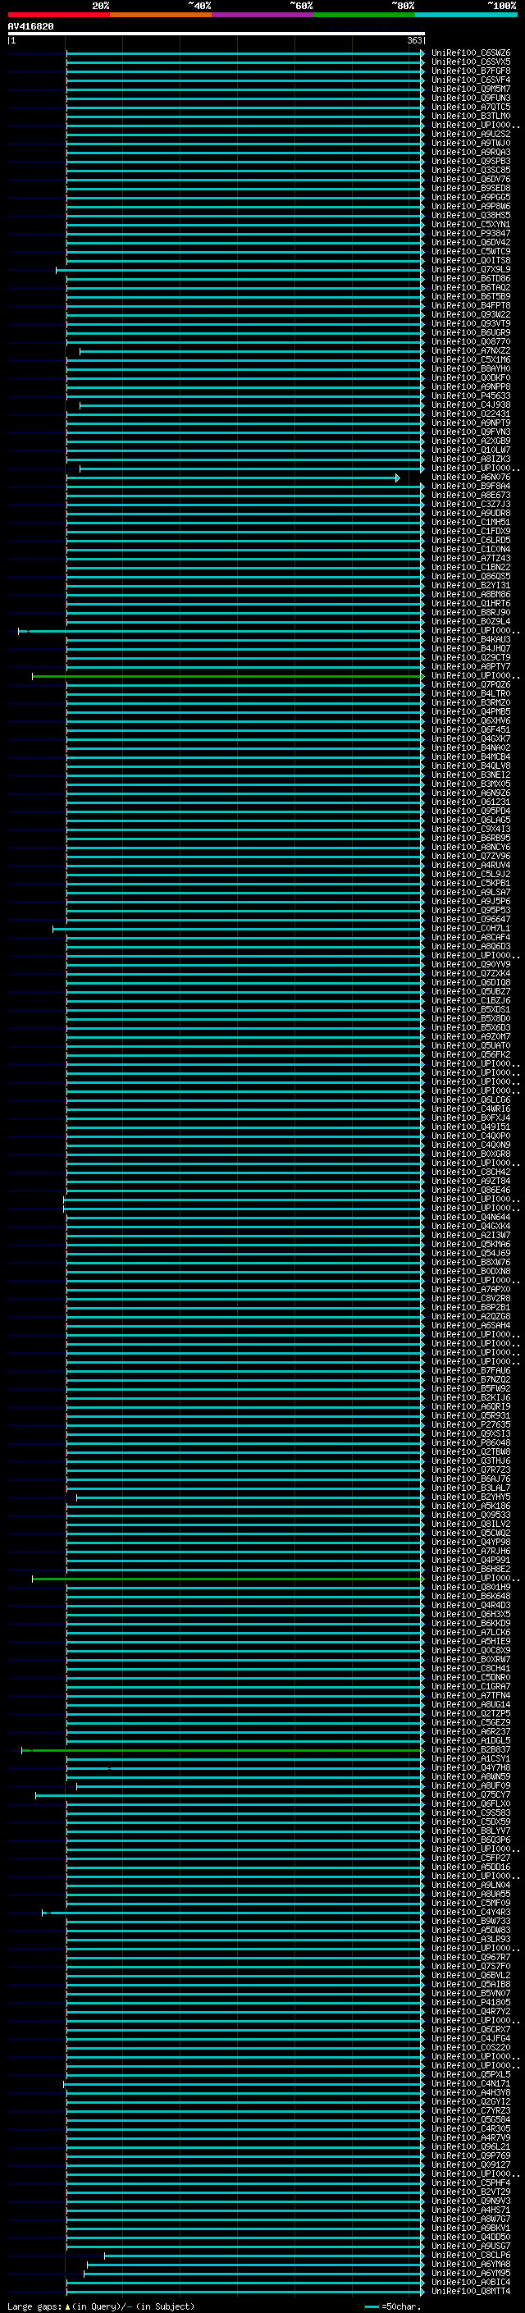
Task: Click hit label UniRef100_Q9SPB3
Action: coord(471,162)
